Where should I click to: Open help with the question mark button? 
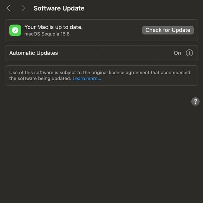tap(195, 101)
